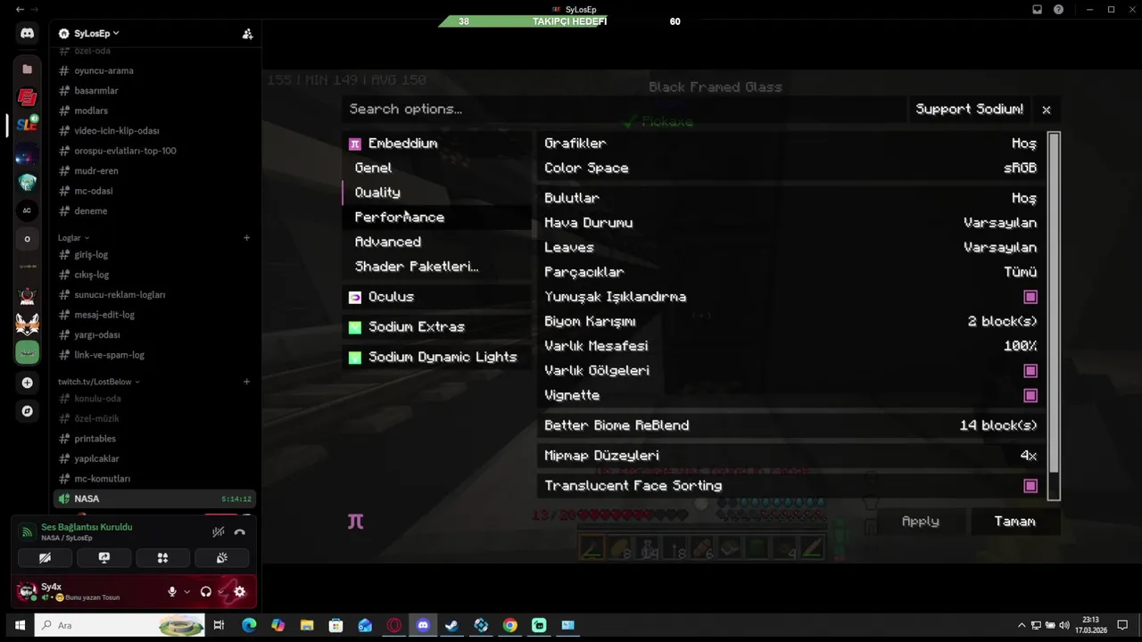
Task: Start an activity from voice panel
Action: [162, 558]
